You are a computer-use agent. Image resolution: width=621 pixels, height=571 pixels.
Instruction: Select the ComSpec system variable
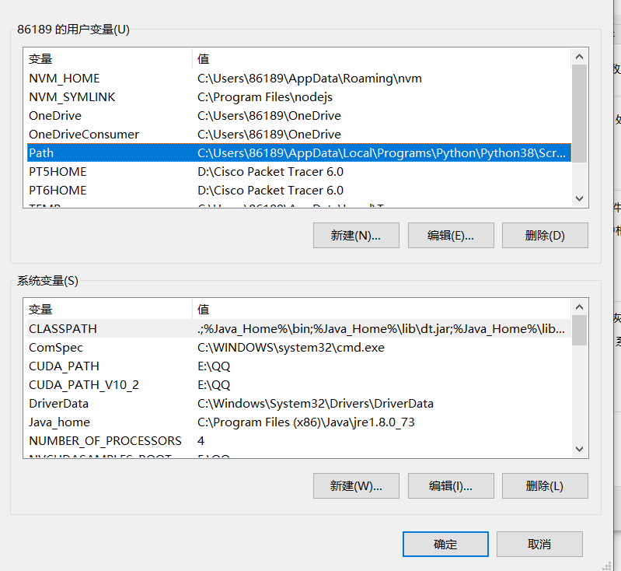tap(299, 347)
